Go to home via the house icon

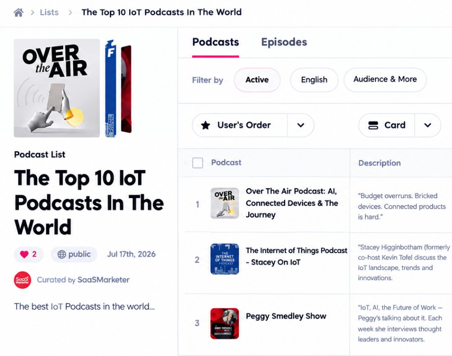tap(18, 12)
